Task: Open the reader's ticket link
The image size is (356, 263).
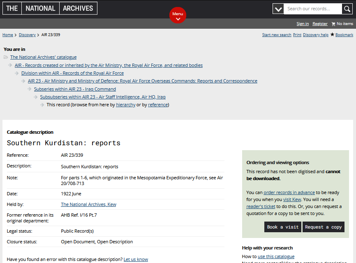Action: [261, 207]
